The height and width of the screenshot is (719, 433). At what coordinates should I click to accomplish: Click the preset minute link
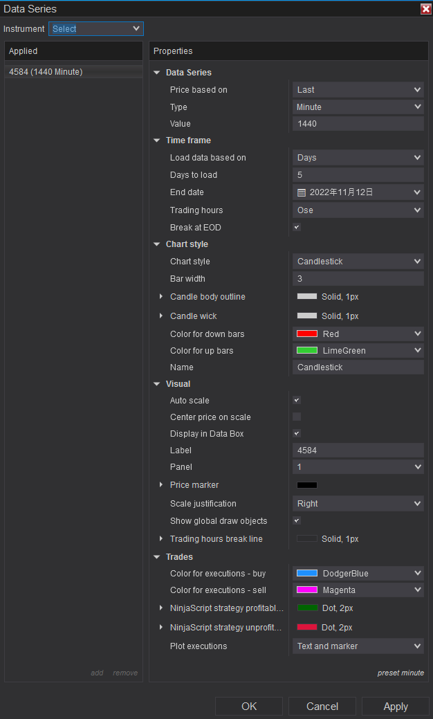point(400,673)
